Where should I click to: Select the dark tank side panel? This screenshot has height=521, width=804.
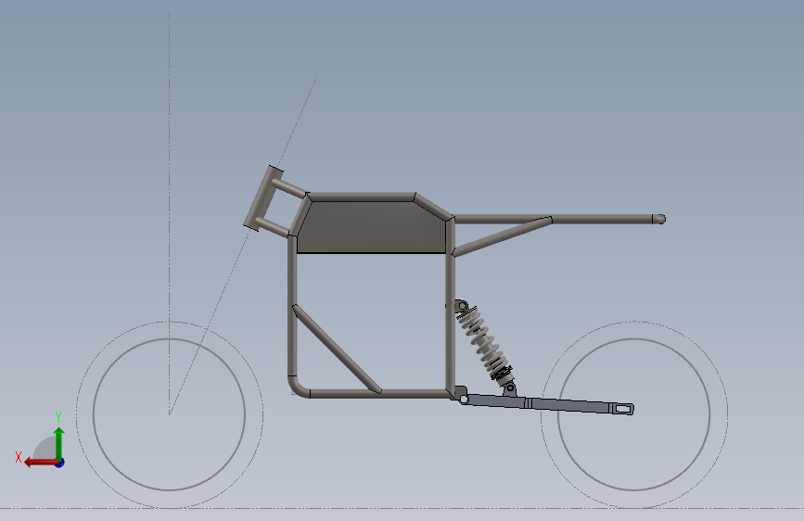click(372, 226)
